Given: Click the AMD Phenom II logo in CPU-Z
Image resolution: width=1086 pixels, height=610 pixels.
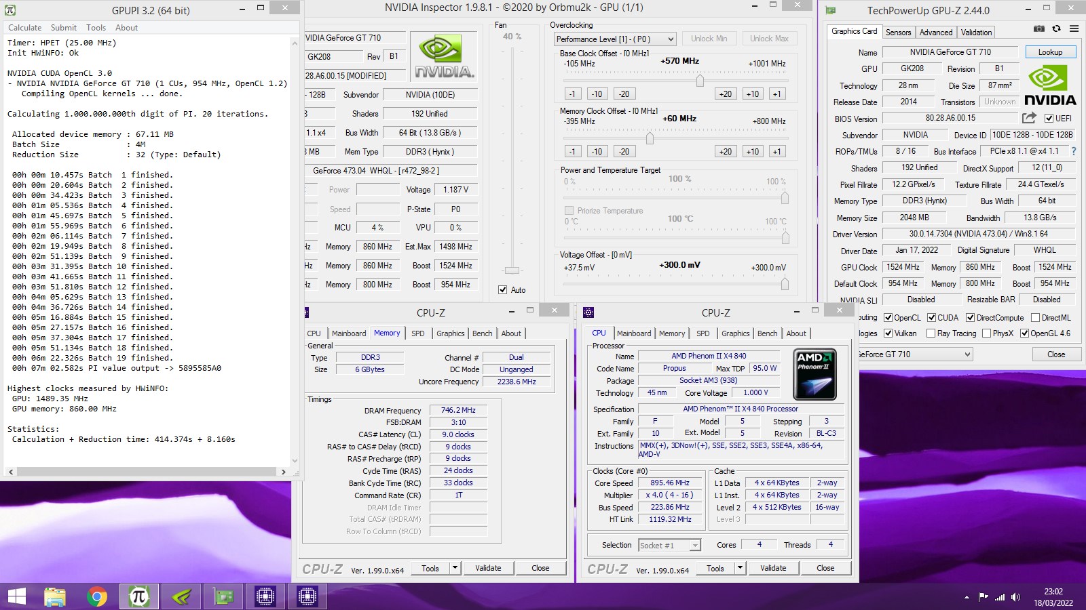Looking at the screenshot, I should [x=814, y=374].
